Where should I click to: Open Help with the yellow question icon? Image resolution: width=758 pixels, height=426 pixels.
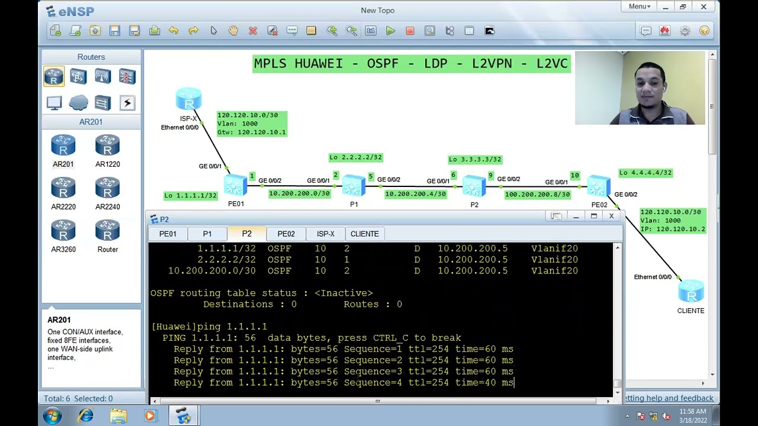(x=704, y=31)
